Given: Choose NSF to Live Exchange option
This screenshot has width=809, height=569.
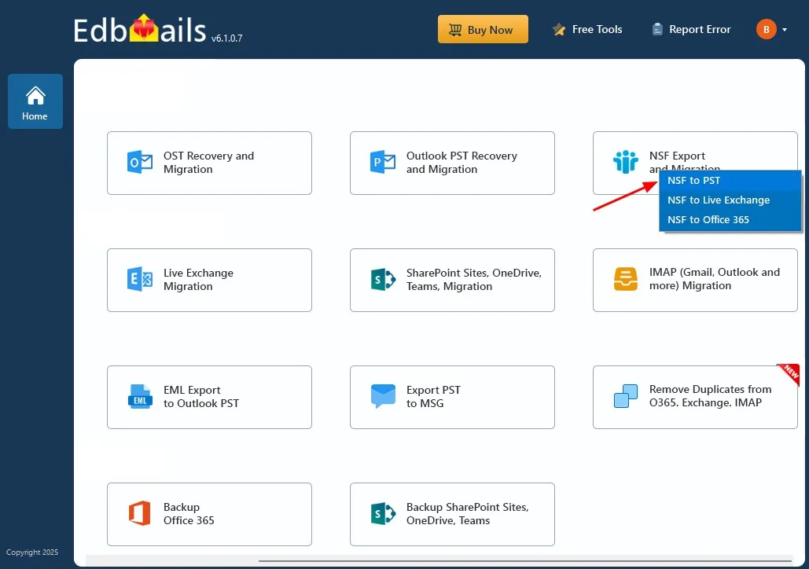Looking at the screenshot, I should [x=730, y=200].
